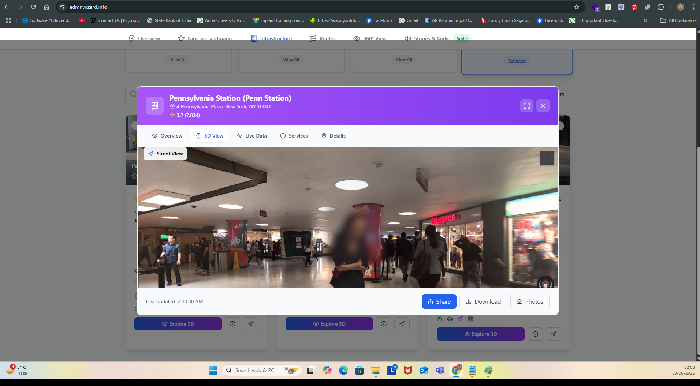The width and height of the screenshot is (700, 386).
Task: Click the train icon in the dialog header
Action: 155,106
